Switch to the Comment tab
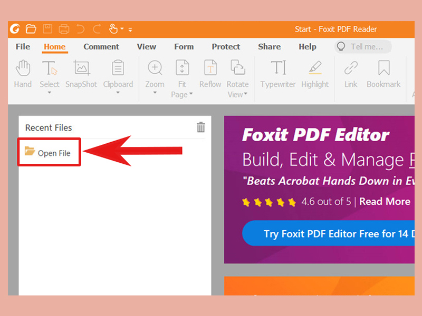 (101, 47)
